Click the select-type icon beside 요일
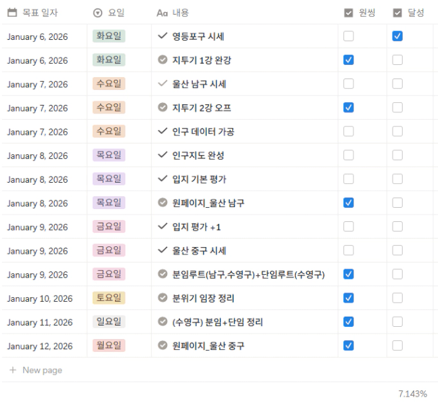This screenshot has width=438, height=404. coord(97,12)
